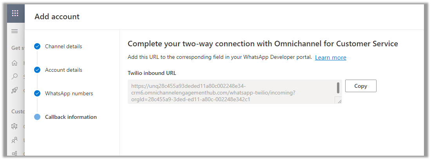
Task: Open the Learn more link
Action: click(330, 58)
